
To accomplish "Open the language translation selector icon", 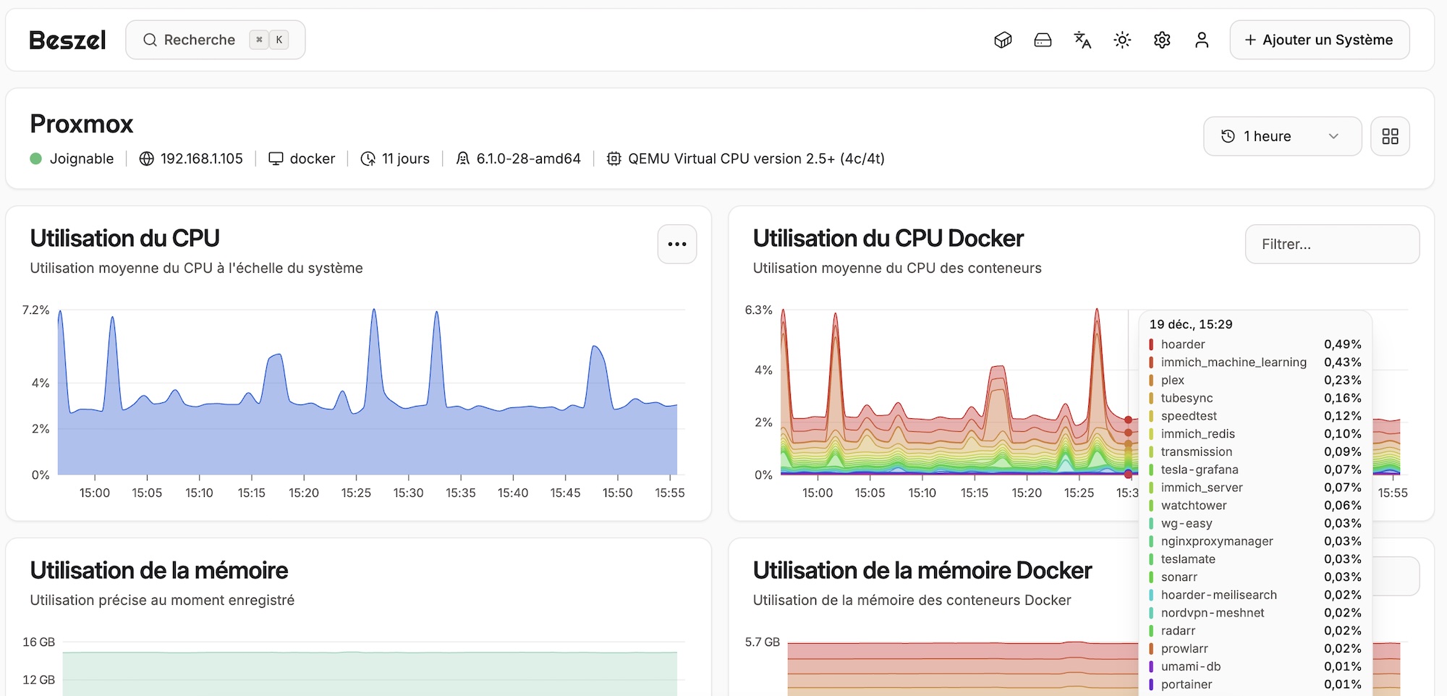I will [x=1082, y=40].
